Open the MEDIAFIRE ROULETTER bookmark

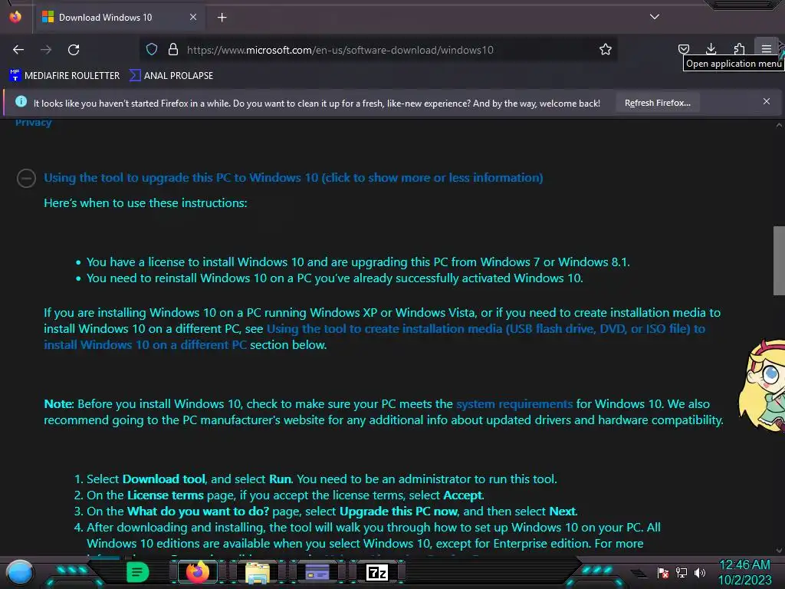click(64, 76)
